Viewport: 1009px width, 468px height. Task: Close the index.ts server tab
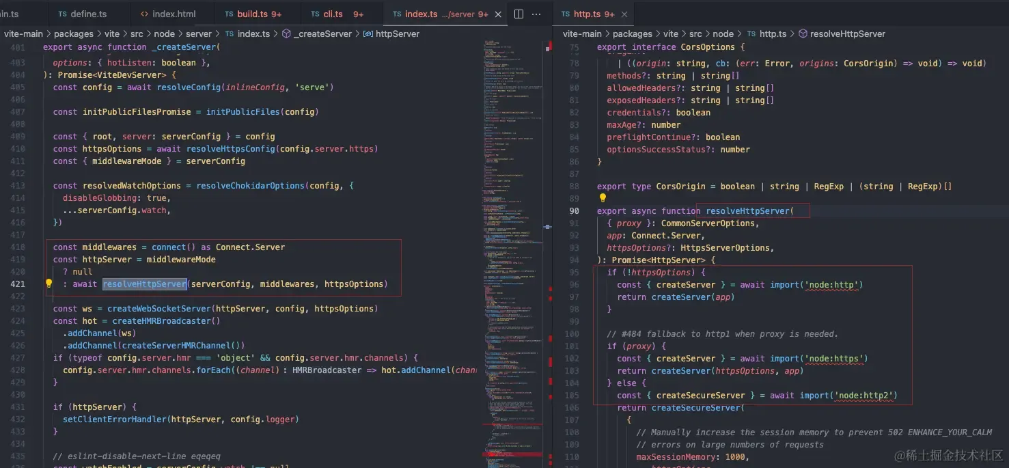tap(497, 14)
